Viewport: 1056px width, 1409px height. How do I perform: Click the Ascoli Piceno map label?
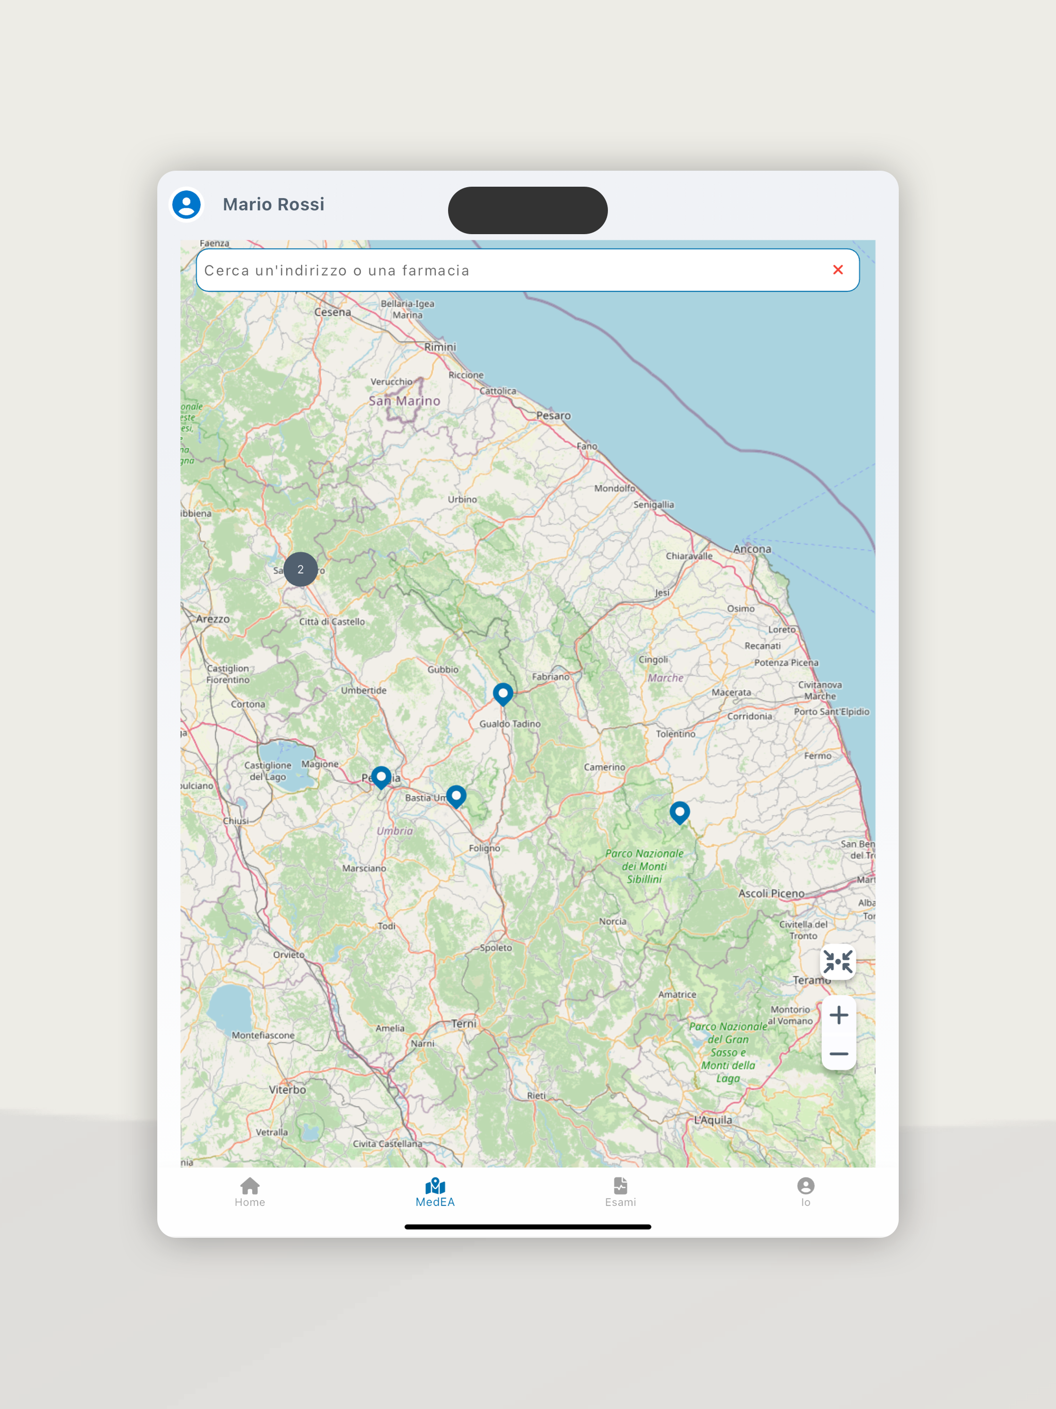tap(771, 894)
